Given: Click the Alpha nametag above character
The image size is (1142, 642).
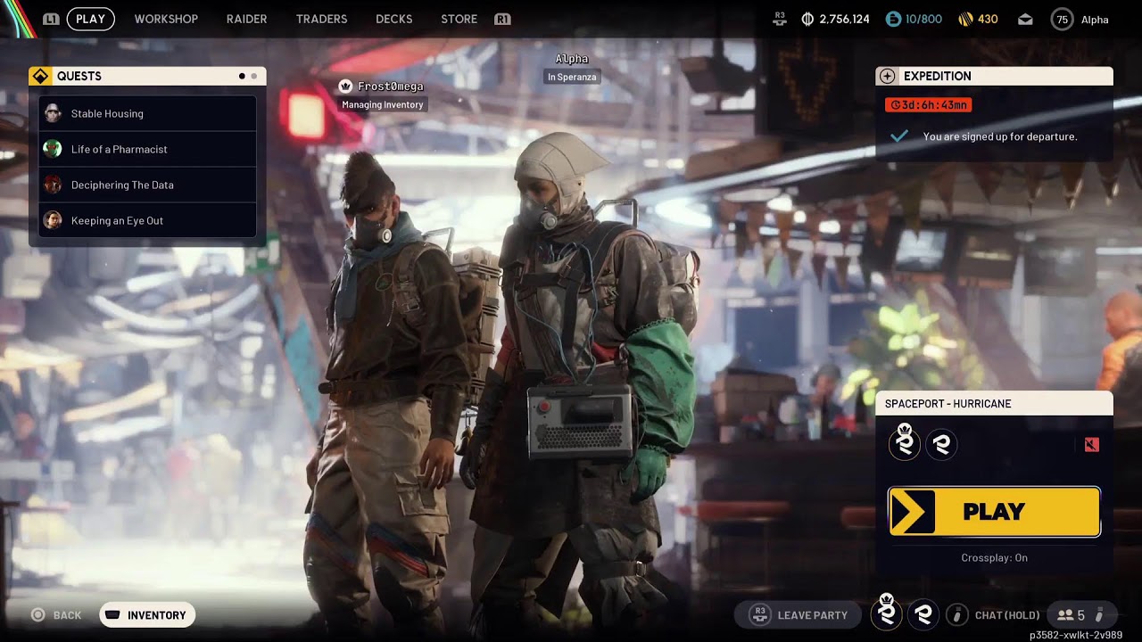Looking at the screenshot, I should coord(572,59).
